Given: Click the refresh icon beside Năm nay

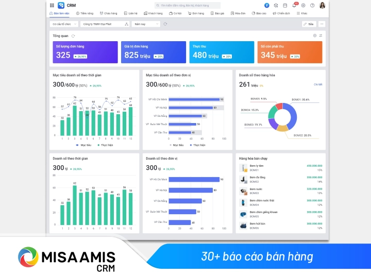Looking at the screenshot, I should (x=165, y=24).
